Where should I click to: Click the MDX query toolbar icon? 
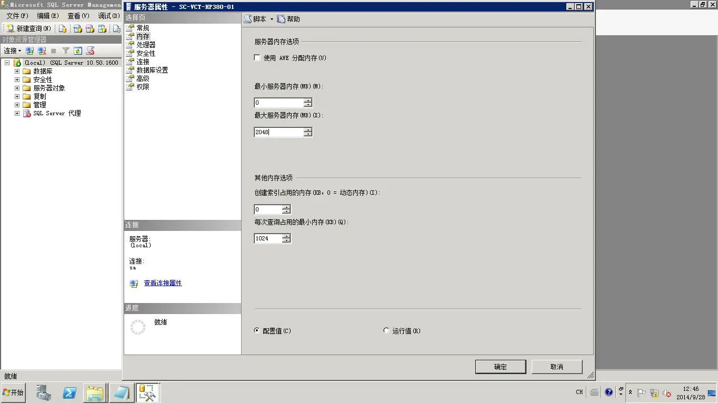click(77, 28)
